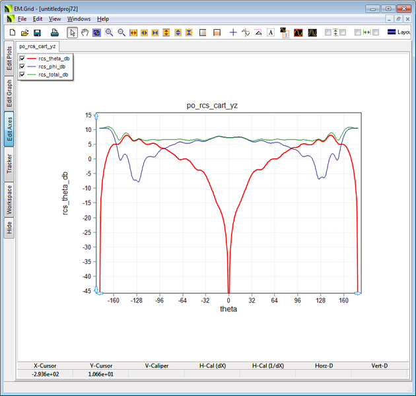Select the arrow pointer tool
This screenshot has height=396, width=416.
point(72,32)
